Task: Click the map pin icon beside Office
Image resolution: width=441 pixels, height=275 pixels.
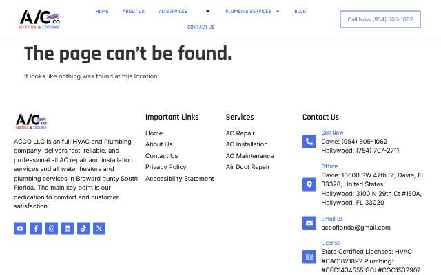Action: (x=309, y=184)
